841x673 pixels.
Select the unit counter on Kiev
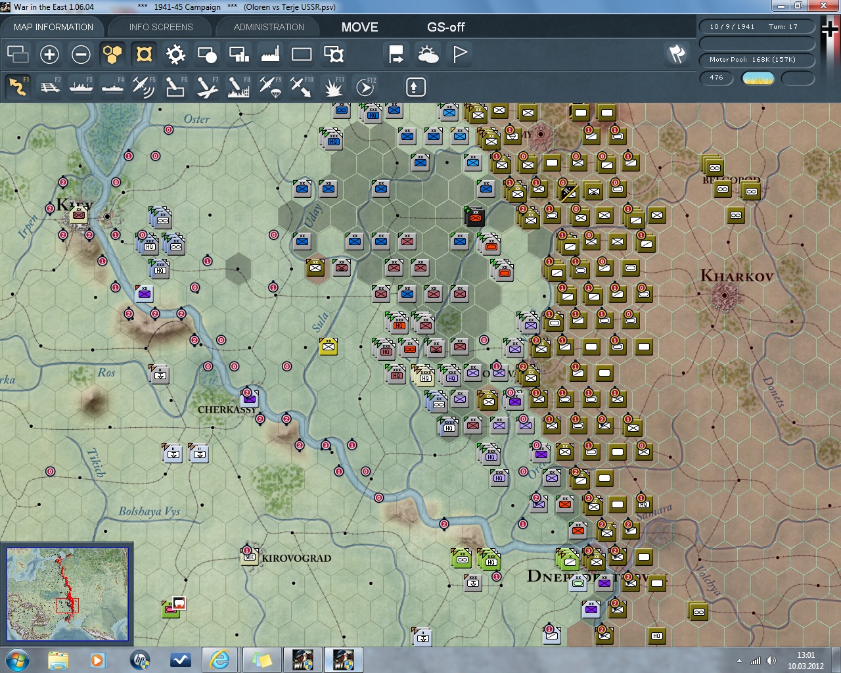79,214
